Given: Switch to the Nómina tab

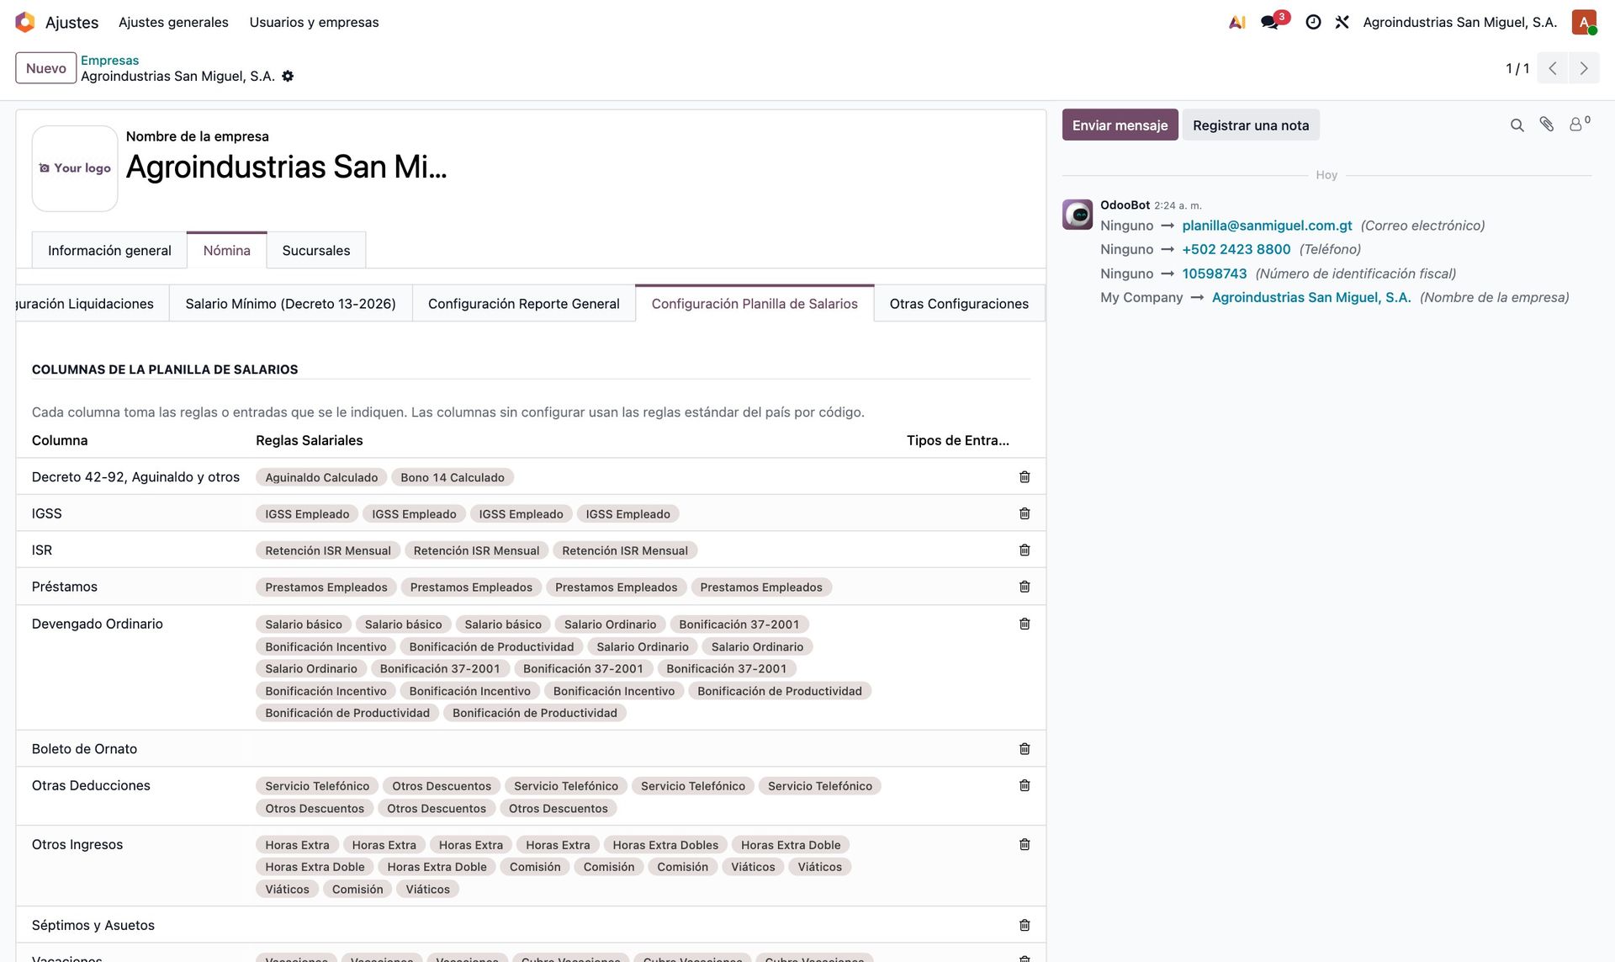Looking at the screenshot, I should tap(226, 251).
